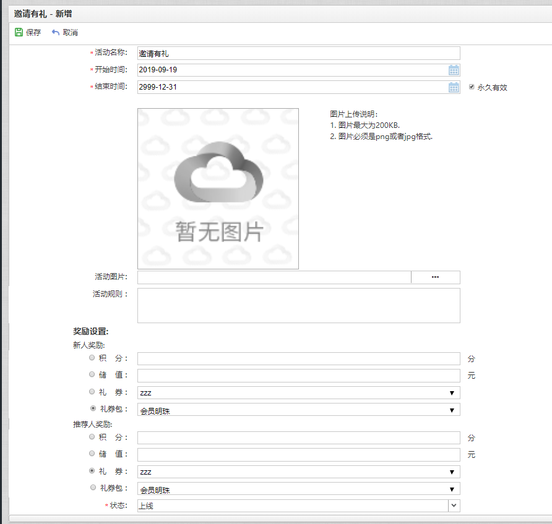Select 积分 radio under 新人奖励
This screenshot has height=524, width=552.
pyautogui.click(x=92, y=358)
